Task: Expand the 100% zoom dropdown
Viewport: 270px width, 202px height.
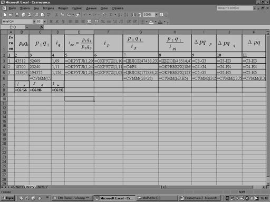Action: [x=156, y=15]
